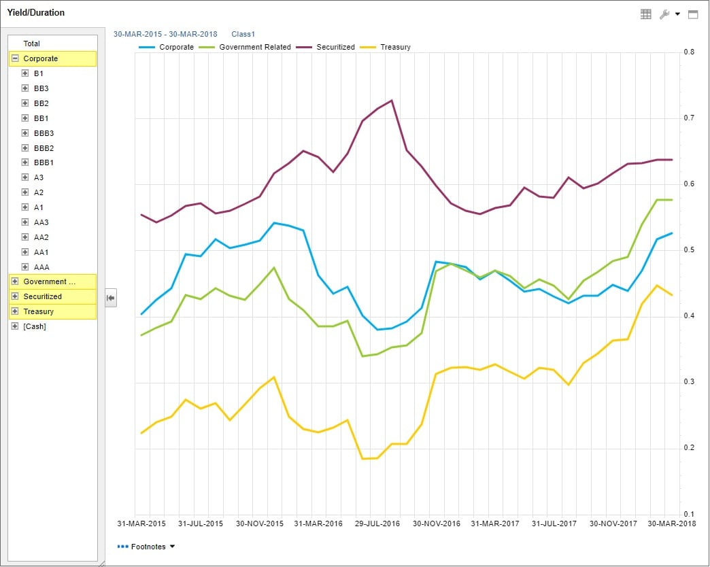710x567 pixels.
Task: Expand the Treasury plus icon
Action: click(x=15, y=312)
